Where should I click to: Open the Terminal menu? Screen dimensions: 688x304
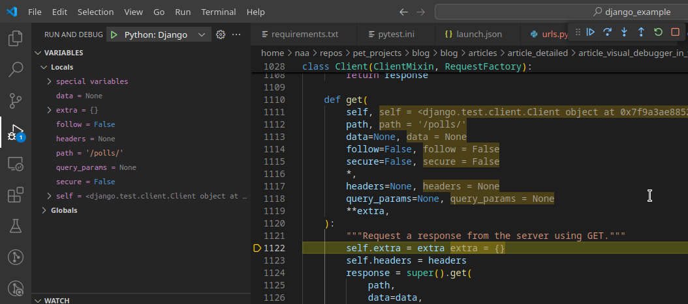[x=219, y=12]
